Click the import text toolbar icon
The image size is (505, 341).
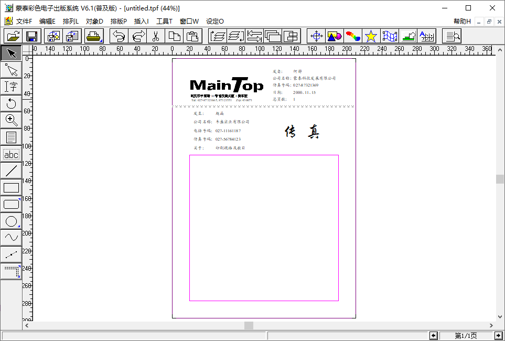72,36
